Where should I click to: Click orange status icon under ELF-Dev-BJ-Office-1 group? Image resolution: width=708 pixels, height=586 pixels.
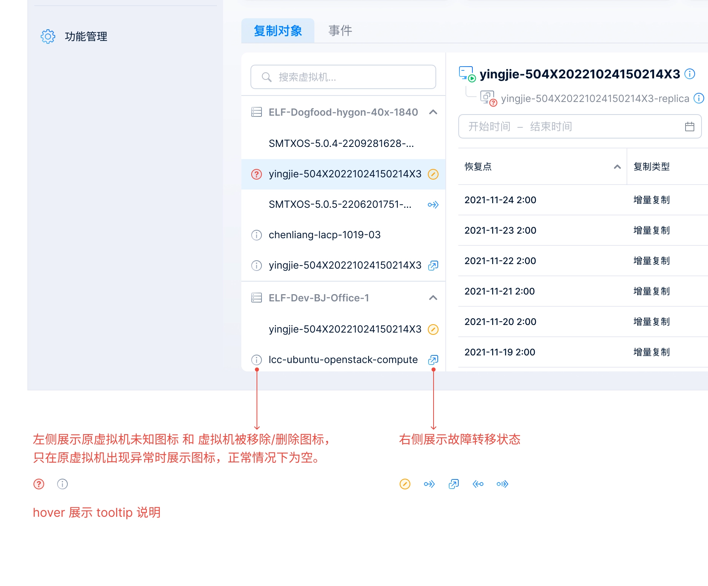[433, 330]
